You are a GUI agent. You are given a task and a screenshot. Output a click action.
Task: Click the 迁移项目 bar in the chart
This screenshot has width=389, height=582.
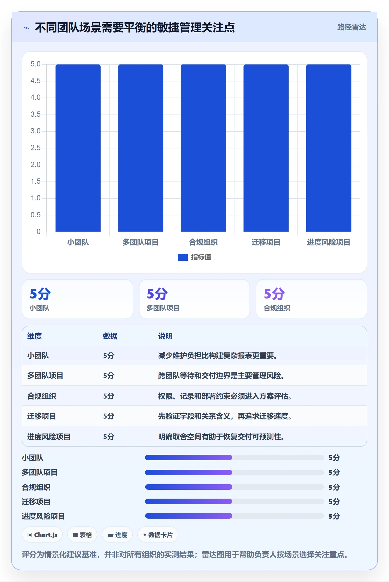pyautogui.click(x=266, y=148)
